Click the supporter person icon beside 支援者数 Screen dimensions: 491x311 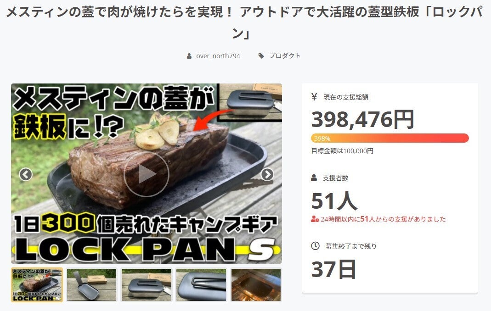(314, 178)
